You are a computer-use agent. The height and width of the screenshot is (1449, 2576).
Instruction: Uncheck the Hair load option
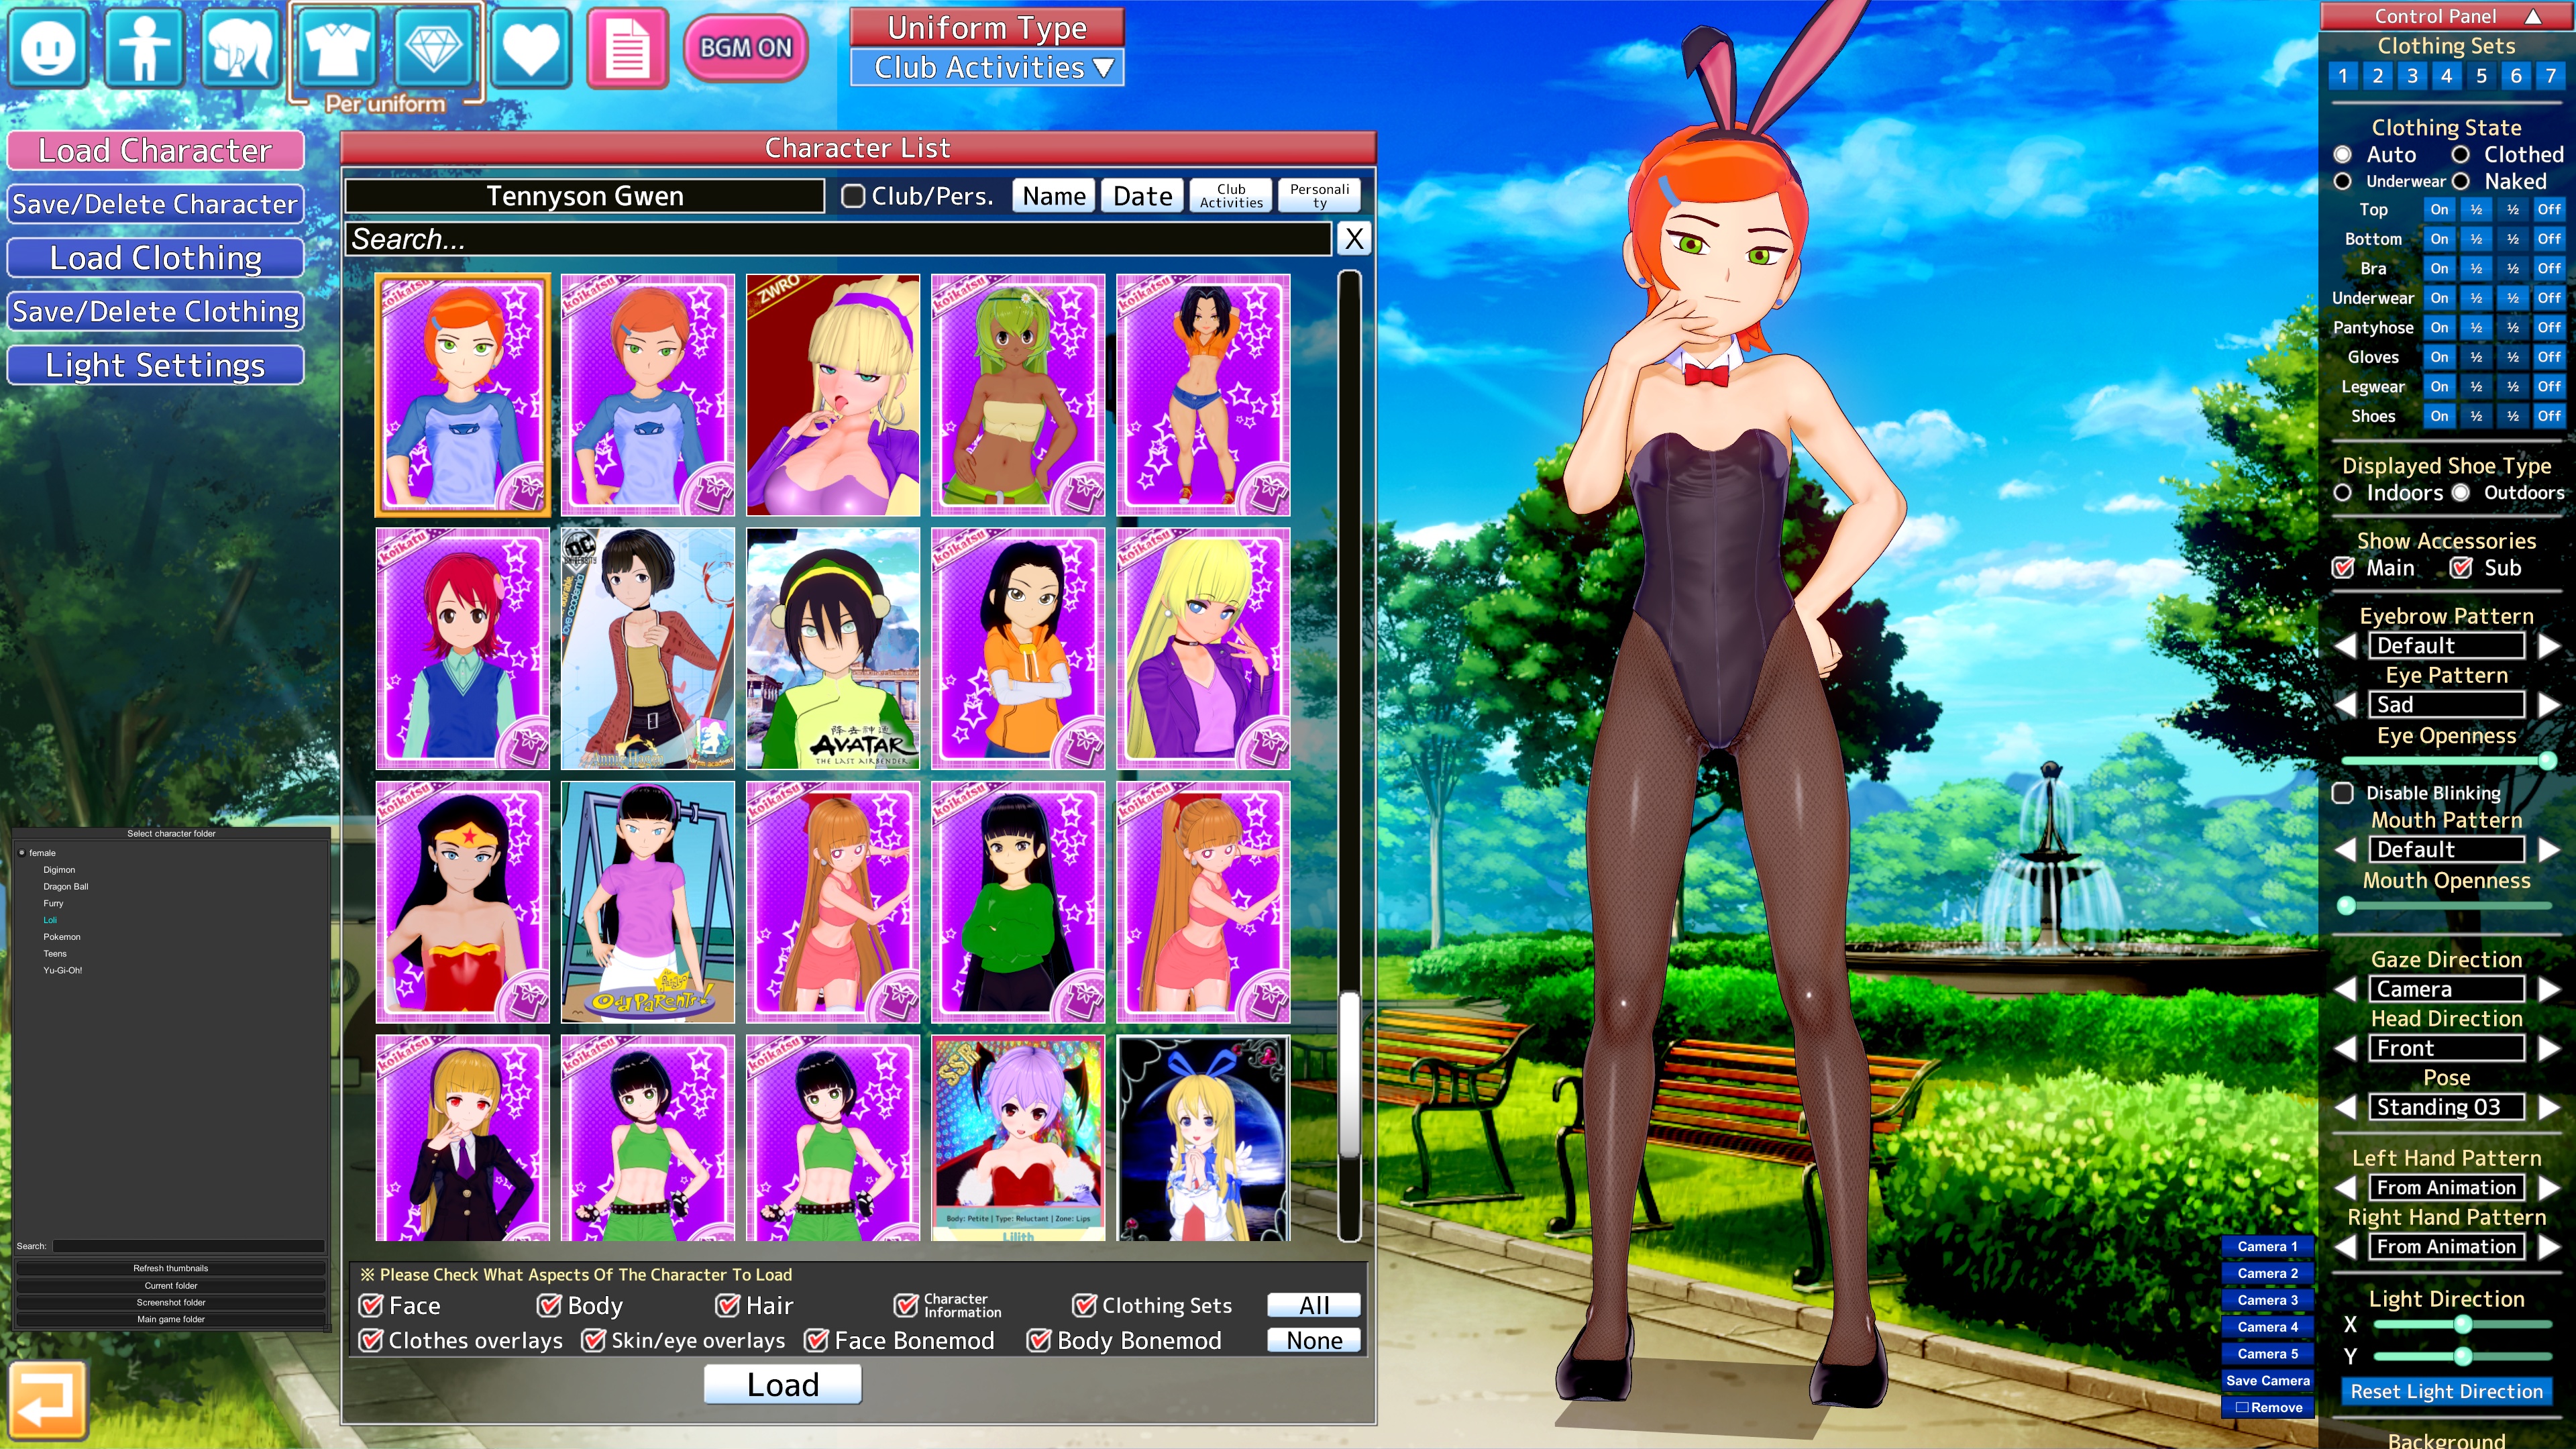[727, 1306]
